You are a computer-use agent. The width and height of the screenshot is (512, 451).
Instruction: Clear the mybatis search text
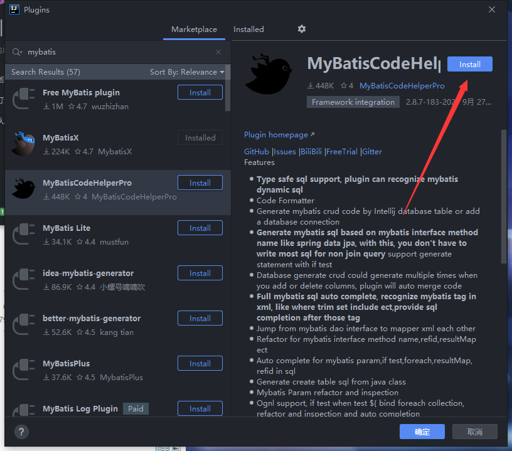(x=218, y=53)
